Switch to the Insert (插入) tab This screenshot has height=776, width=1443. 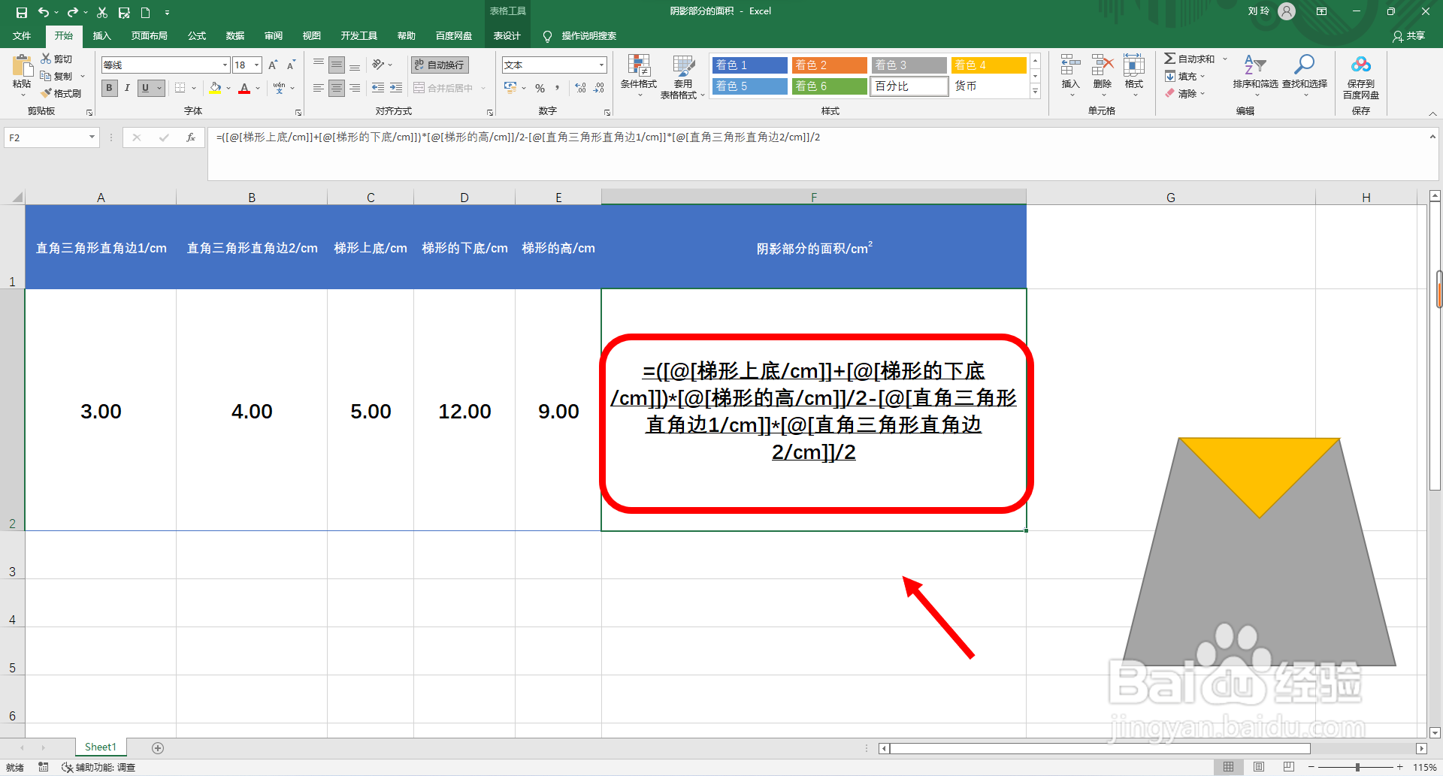pos(101,36)
